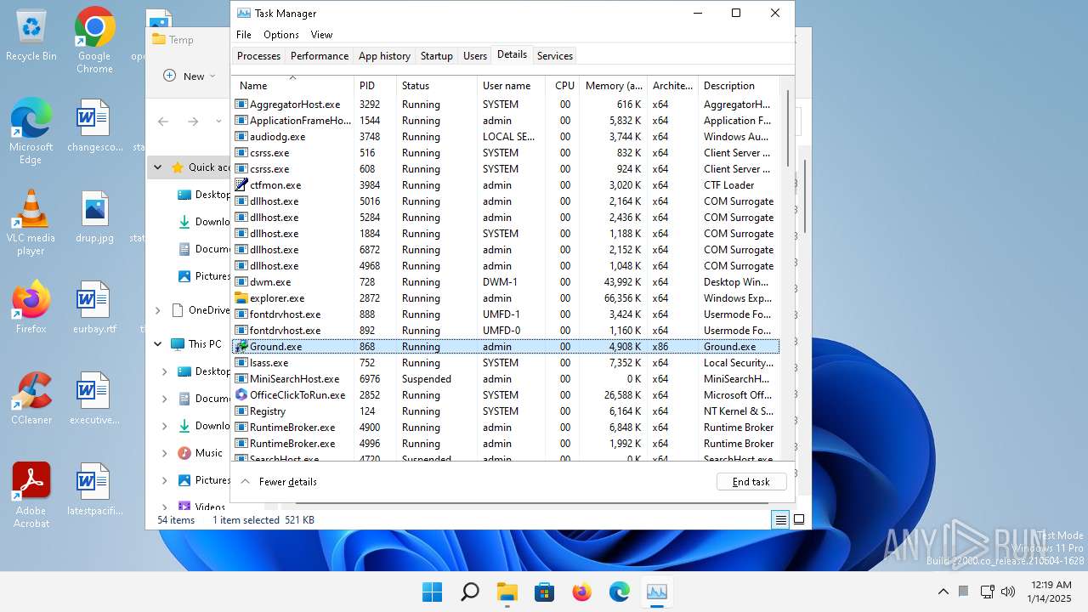Open File Explorer from the taskbar

pos(507,592)
